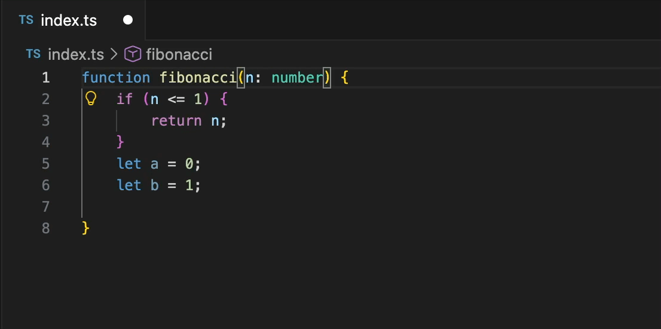Click the TS file icon in the breadcrumb

coord(33,54)
